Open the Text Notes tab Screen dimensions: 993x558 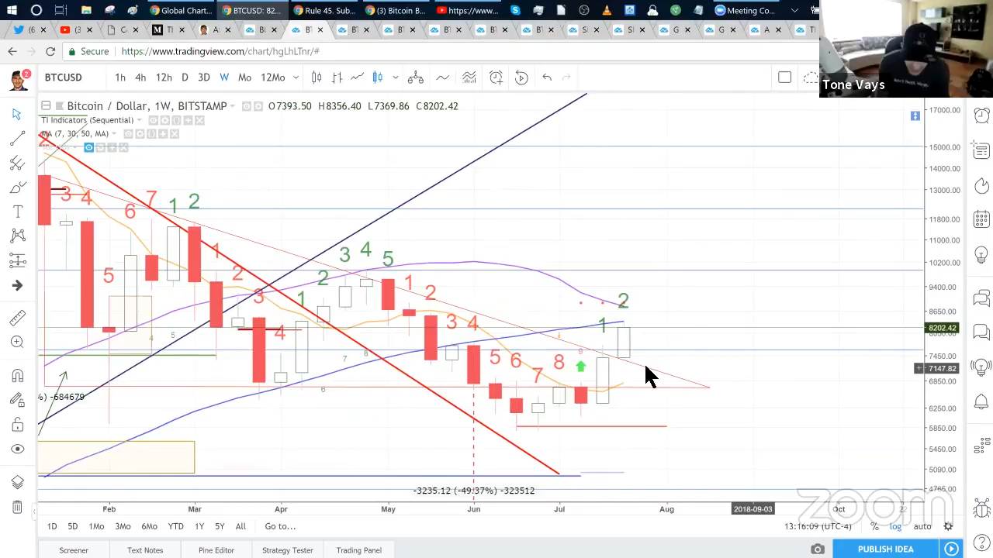point(145,550)
